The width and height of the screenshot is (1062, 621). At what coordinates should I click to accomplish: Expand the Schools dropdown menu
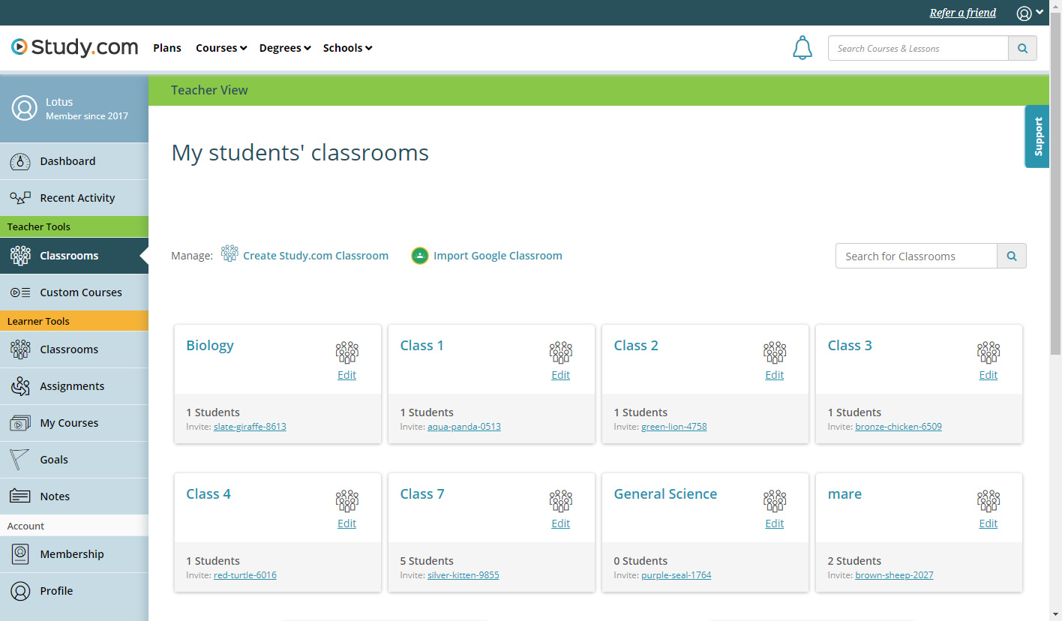tap(347, 48)
